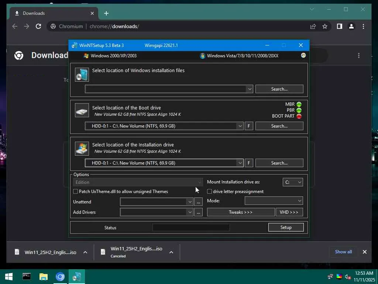Click the MBR green status light

[299, 104]
